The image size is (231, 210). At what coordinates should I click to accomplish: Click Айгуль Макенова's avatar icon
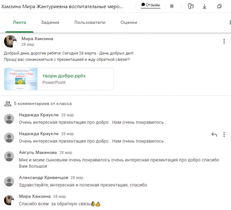[9, 156]
